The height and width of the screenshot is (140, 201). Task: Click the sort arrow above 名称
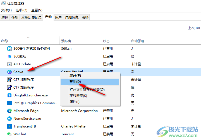click(28, 37)
